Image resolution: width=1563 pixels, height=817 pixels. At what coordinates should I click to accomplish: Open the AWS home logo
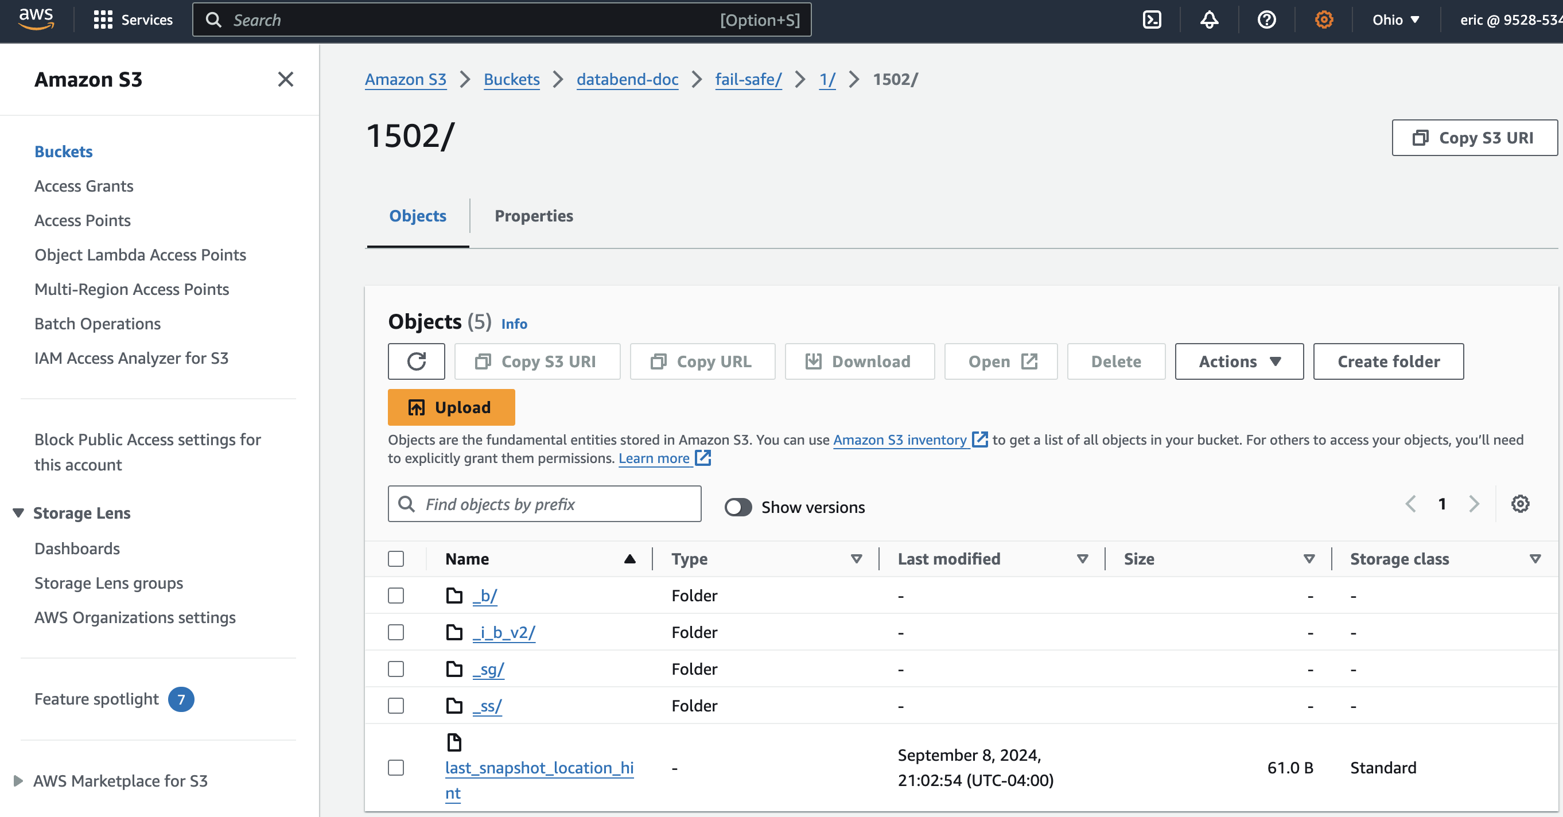tap(36, 20)
